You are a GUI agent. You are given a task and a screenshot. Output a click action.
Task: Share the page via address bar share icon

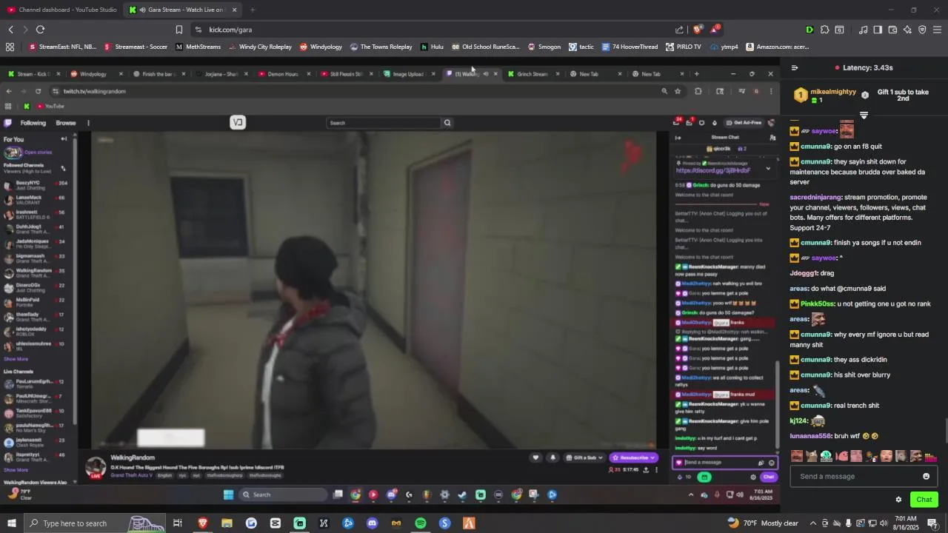679,30
